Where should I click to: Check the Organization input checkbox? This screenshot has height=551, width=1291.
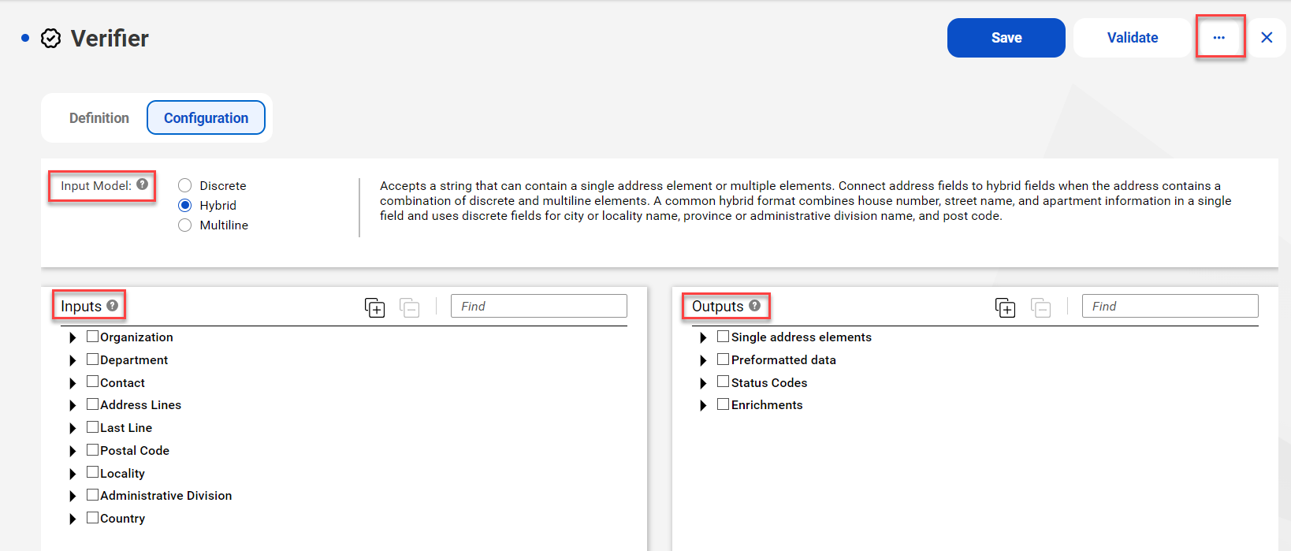[x=93, y=337]
